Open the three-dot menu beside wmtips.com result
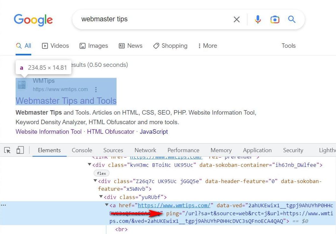 pyautogui.click(x=96, y=89)
